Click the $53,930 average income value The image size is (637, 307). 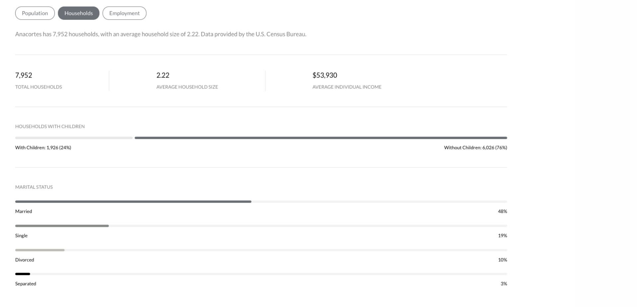pos(324,75)
